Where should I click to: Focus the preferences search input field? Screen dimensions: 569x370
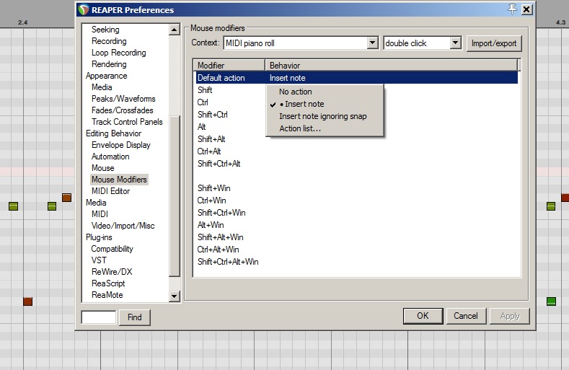point(99,317)
